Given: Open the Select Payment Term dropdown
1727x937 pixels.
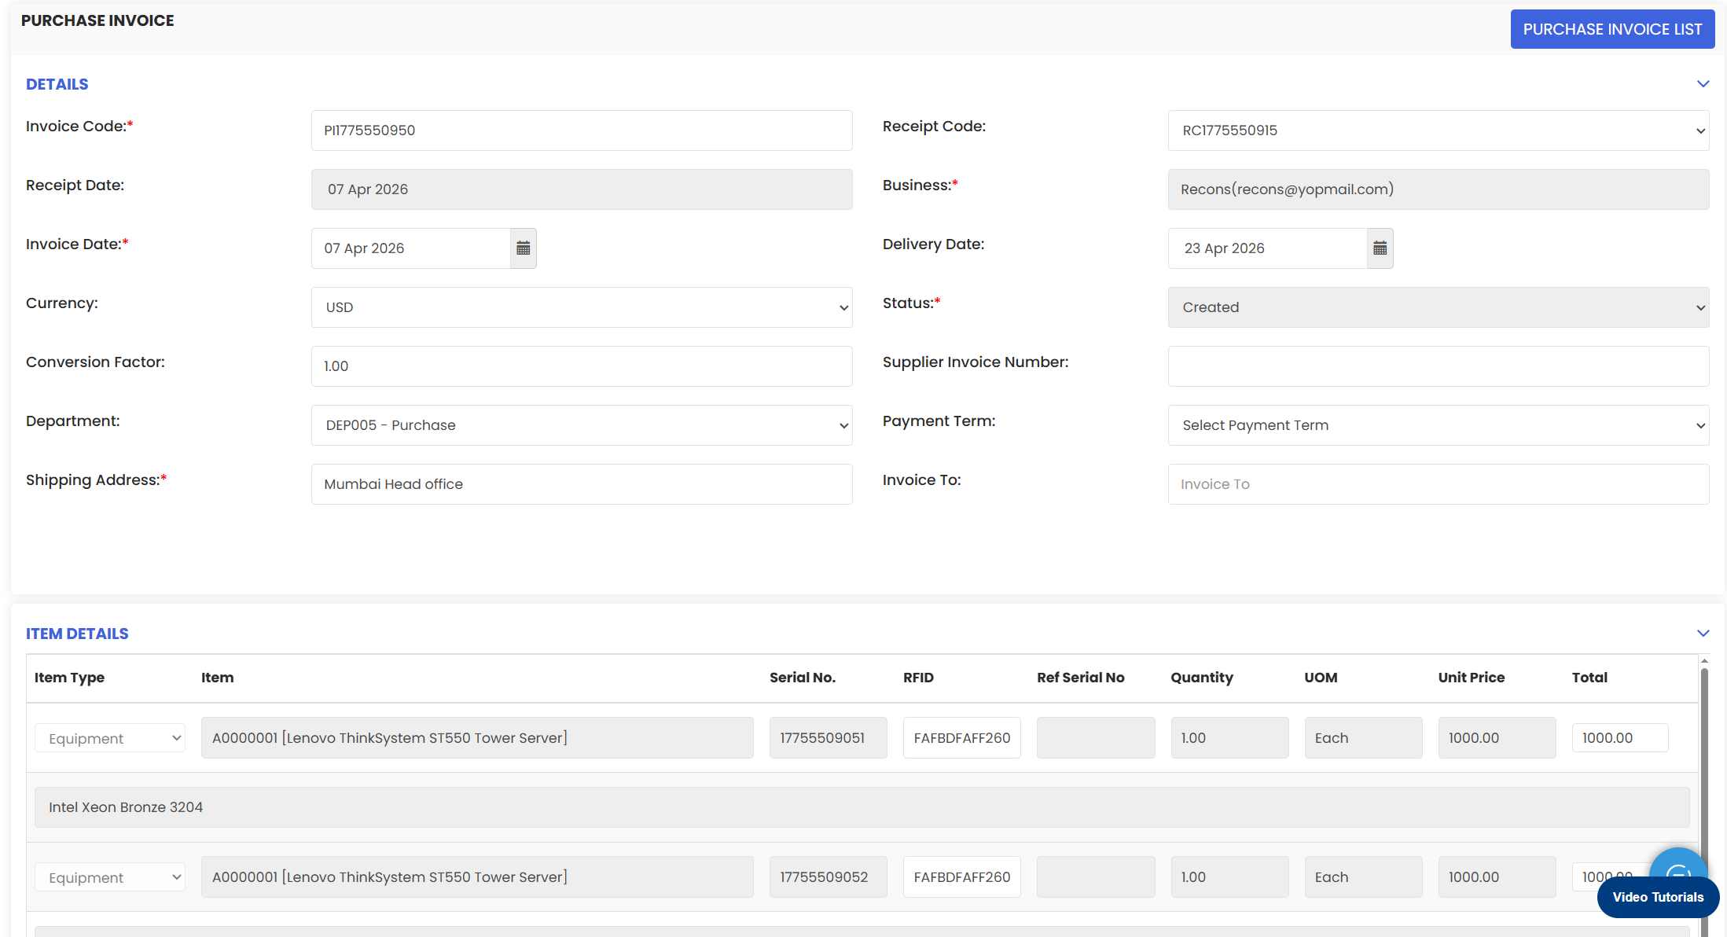Looking at the screenshot, I should click(x=1438, y=425).
